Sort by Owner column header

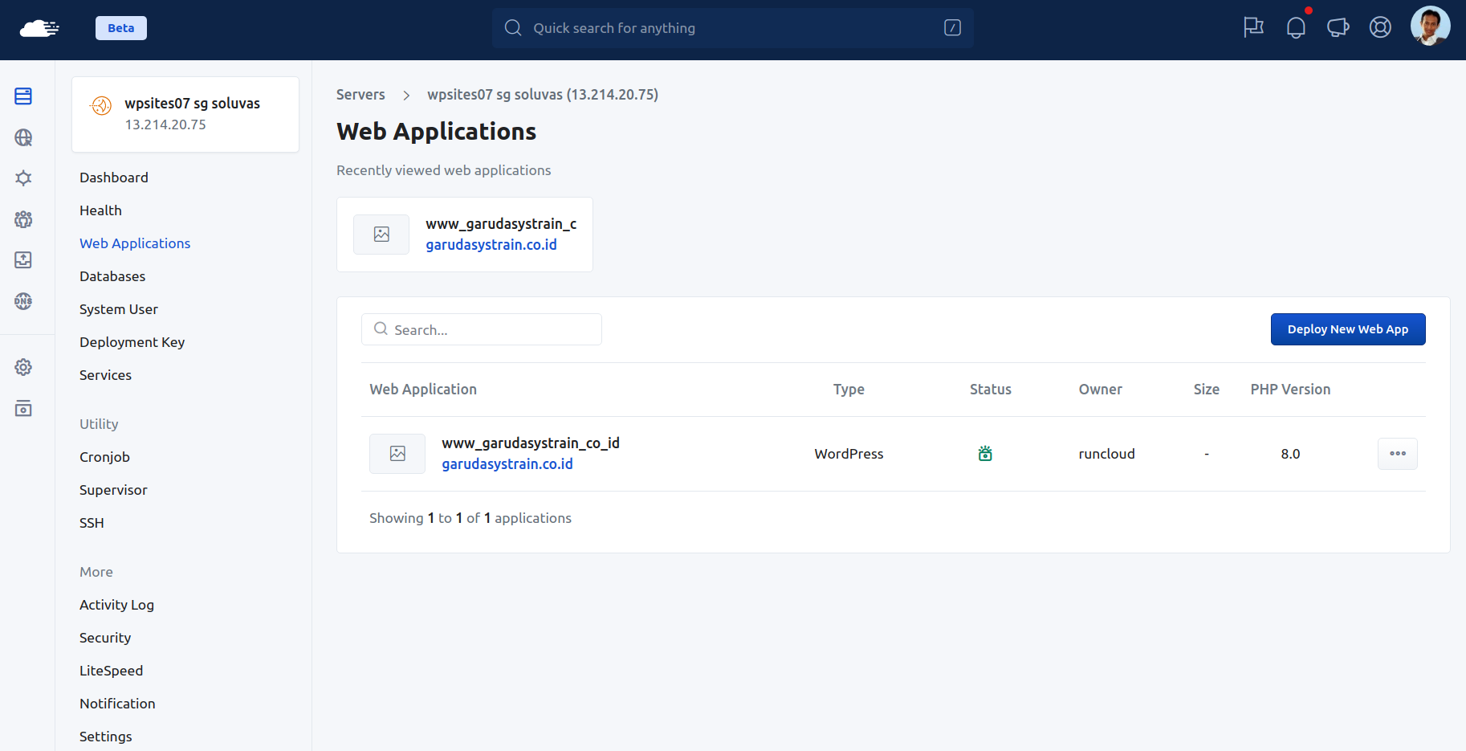1101,390
